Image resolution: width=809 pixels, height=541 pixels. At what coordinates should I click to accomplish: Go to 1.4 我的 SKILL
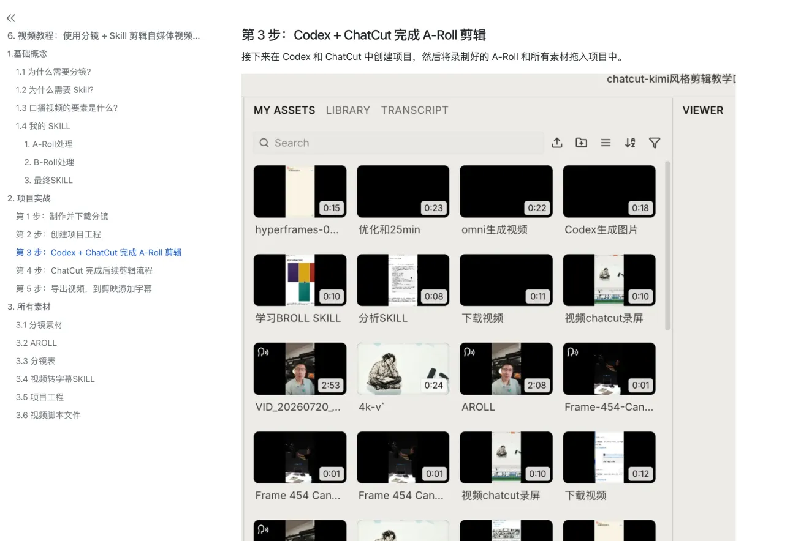coord(43,126)
